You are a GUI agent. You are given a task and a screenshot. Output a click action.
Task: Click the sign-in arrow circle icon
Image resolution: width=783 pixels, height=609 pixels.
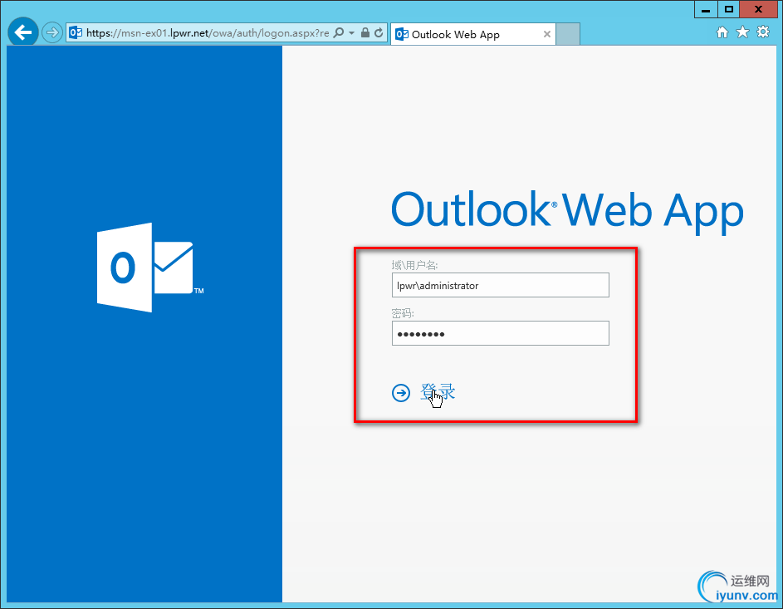point(401,393)
